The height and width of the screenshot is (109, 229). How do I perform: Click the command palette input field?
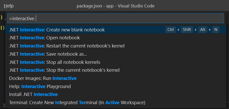click(115, 18)
